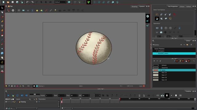The width and height of the screenshot is (197, 110).
Task: Select the Transform tool in the left toolbar
Action: pyautogui.click(x=2, y=8)
